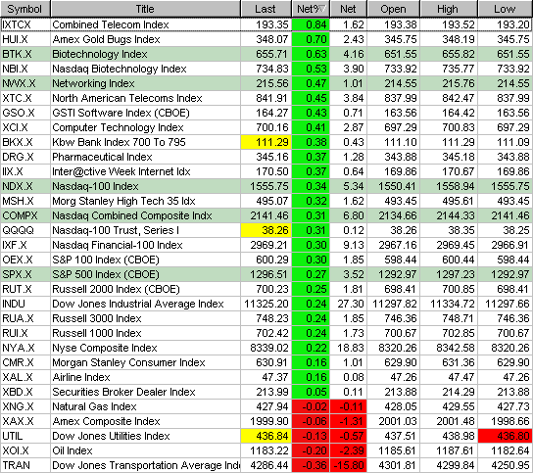Click the green 0.84 Net% cell
This screenshot has height=473, width=533.
[x=311, y=24]
